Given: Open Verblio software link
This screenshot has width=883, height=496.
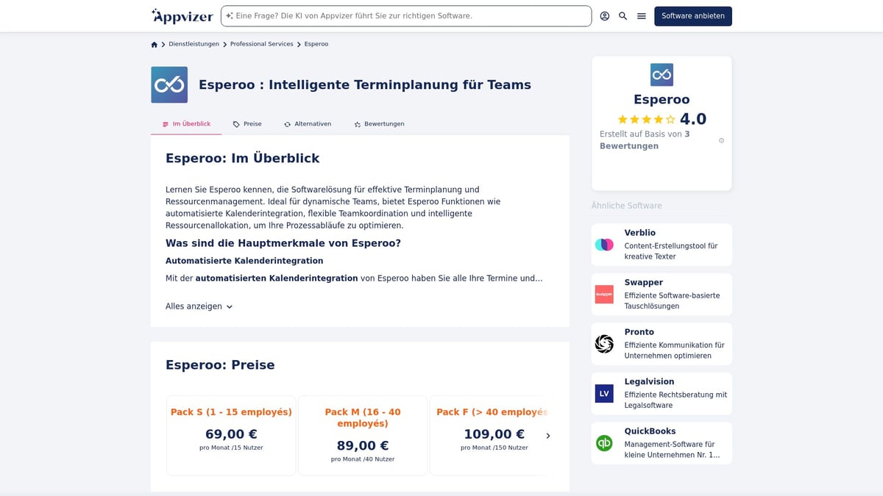Looking at the screenshot, I should (662, 245).
